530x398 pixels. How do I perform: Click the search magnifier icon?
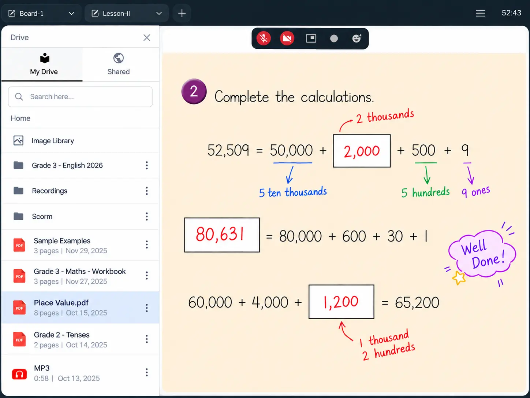[19, 97]
